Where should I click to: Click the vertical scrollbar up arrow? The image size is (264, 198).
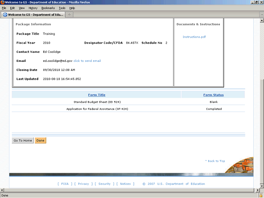click(x=262, y=21)
